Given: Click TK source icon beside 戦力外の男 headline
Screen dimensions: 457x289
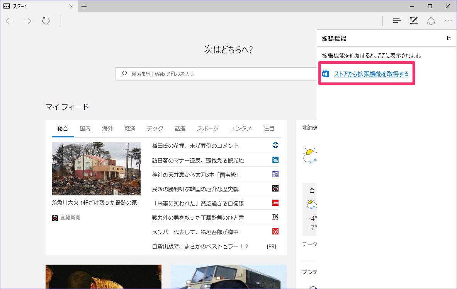Looking at the screenshot, I should 275,217.
